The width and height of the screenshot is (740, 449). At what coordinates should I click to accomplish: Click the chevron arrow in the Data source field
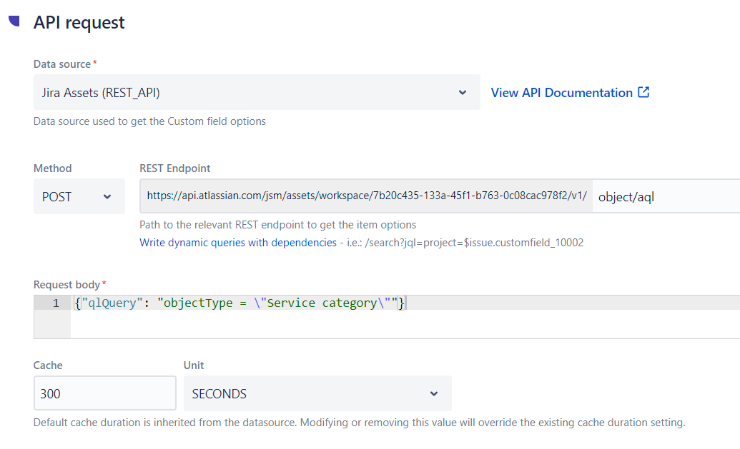(462, 92)
